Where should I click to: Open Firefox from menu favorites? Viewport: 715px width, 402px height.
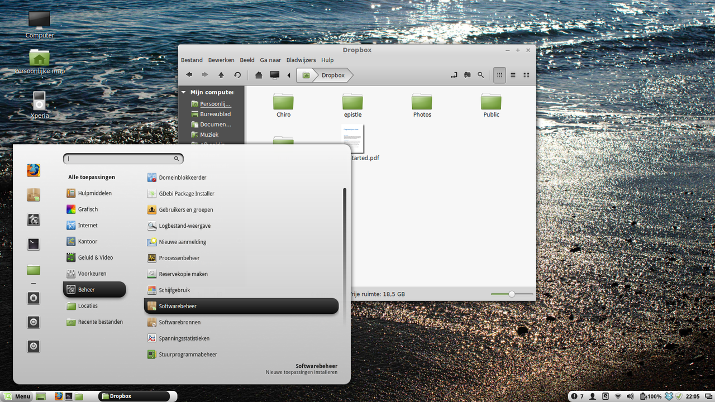34,170
